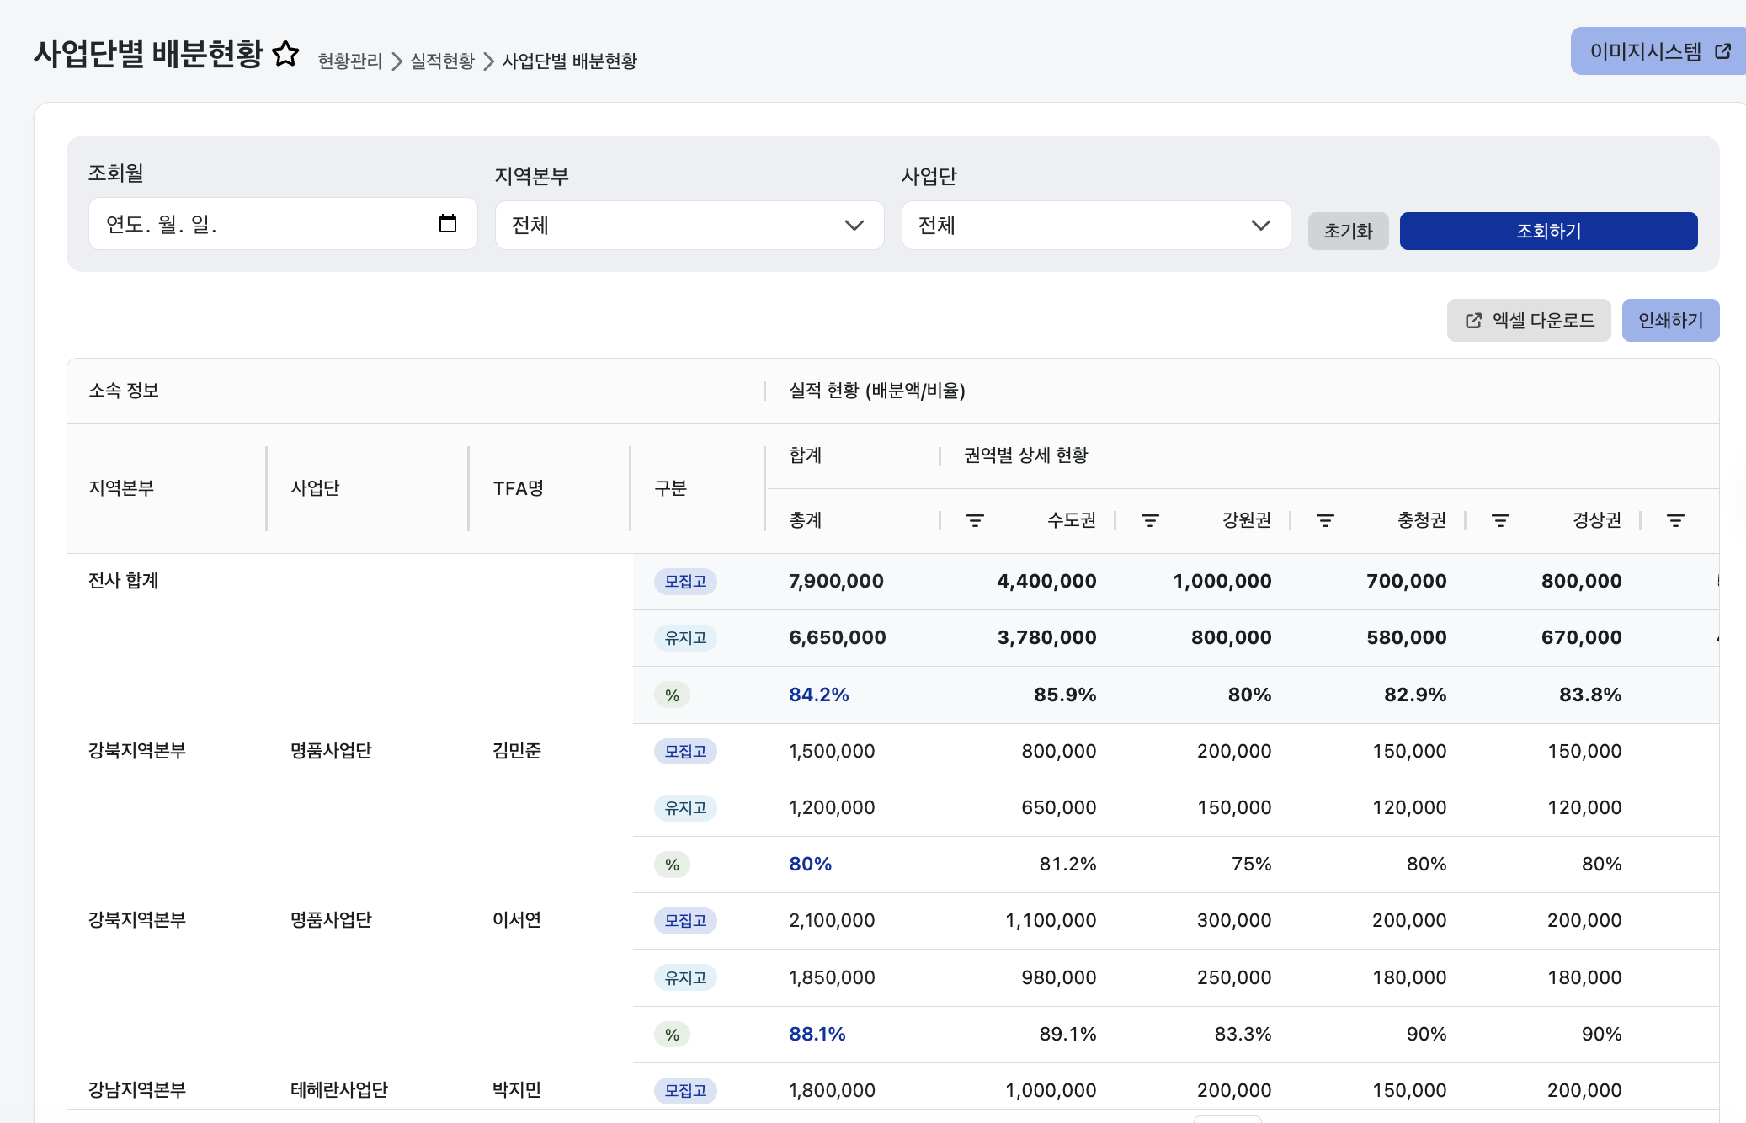The image size is (1746, 1123).
Task: Open the 사업단 dropdown
Action: coord(1096,225)
